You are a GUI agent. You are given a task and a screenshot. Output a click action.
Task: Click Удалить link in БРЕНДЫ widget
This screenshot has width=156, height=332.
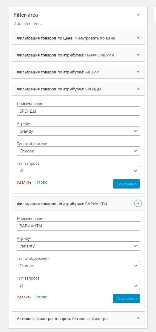[24, 182]
